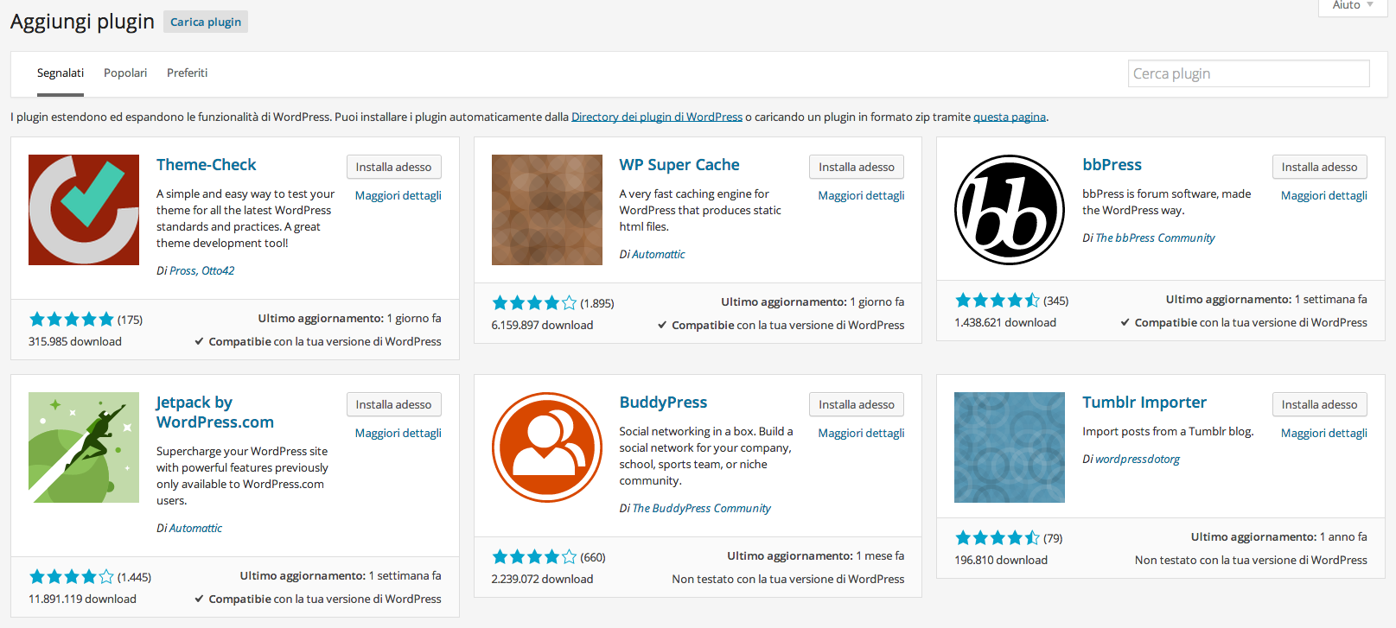
Task: Click 'Ultimo aggiornamento: 1 mese fa' text
Action: (x=816, y=556)
